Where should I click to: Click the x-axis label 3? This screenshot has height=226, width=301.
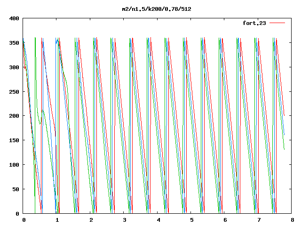pos(125,220)
